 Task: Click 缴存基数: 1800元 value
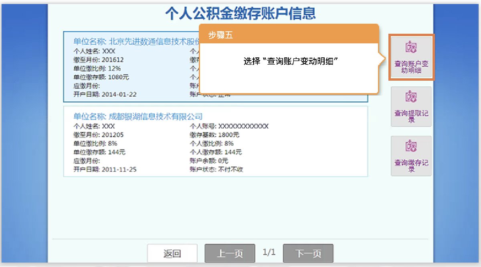pos(214,135)
